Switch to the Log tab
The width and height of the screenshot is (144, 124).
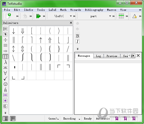click(98, 56)
